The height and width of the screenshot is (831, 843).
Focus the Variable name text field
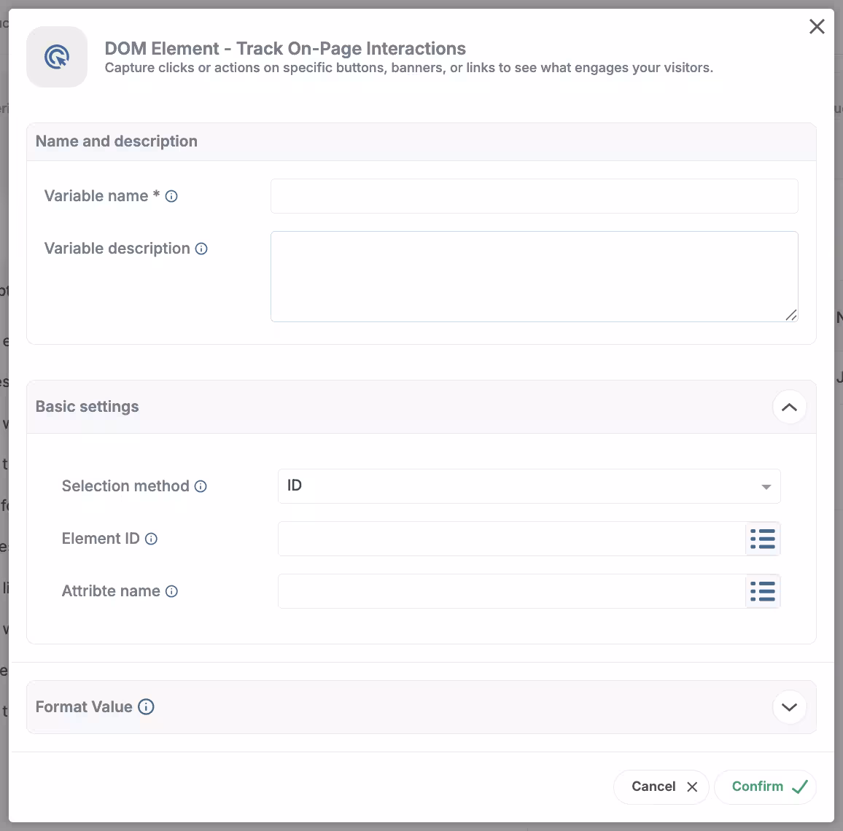click(x=534, y=196)
